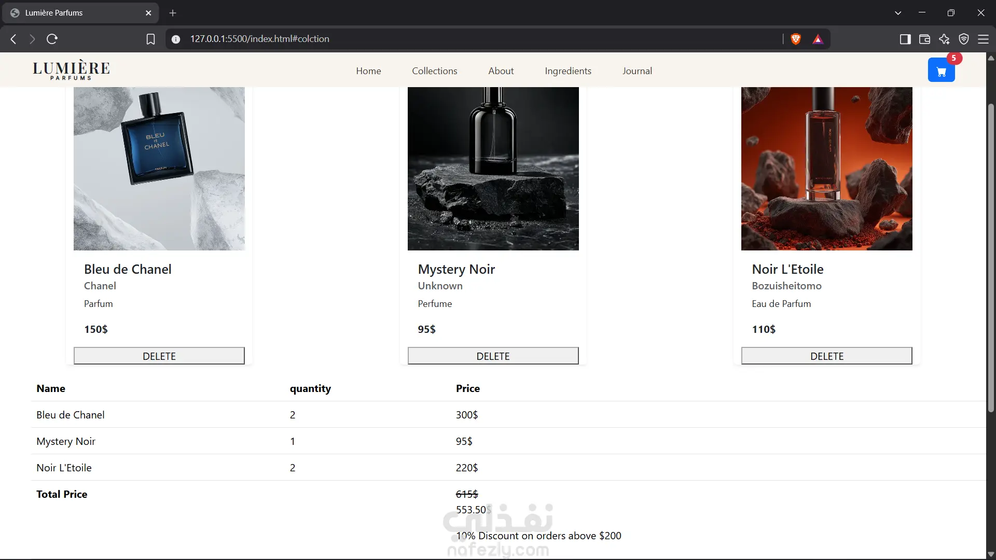Select the Mystery Noir card title
Screen dimensions: 996x560
(x=457, y=269)
